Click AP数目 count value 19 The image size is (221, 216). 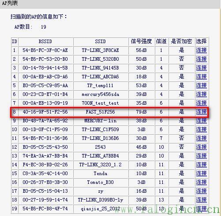44,27
